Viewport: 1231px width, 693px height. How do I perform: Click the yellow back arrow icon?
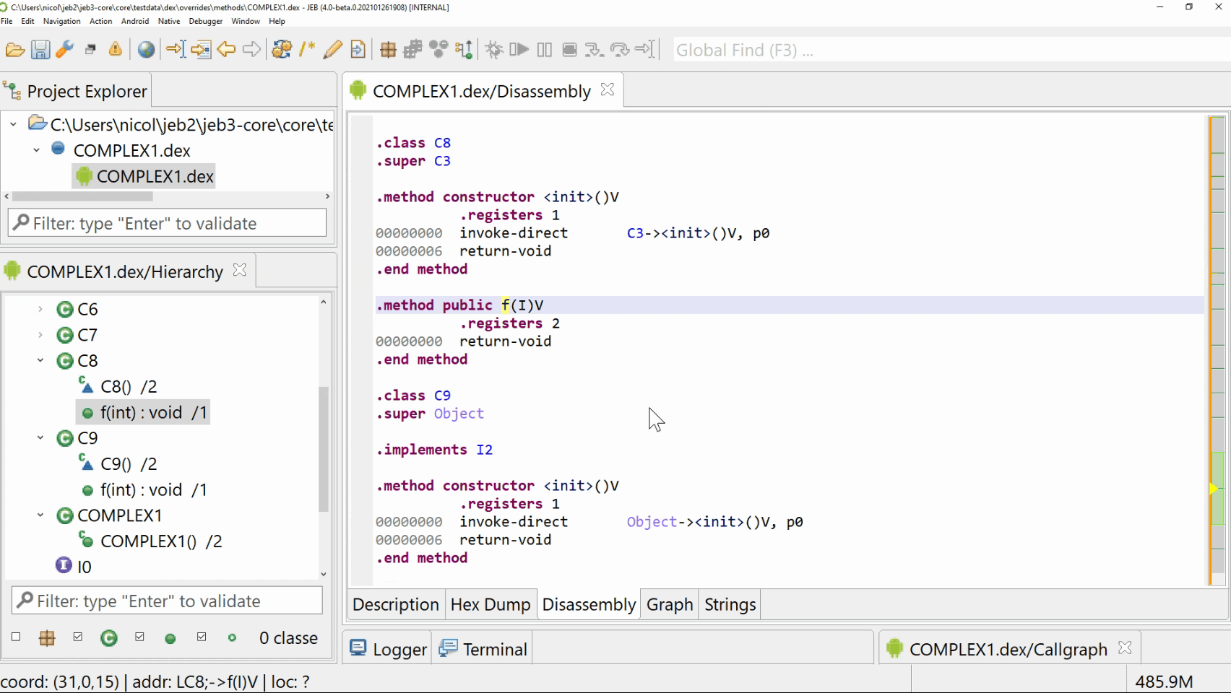(226, 50)
